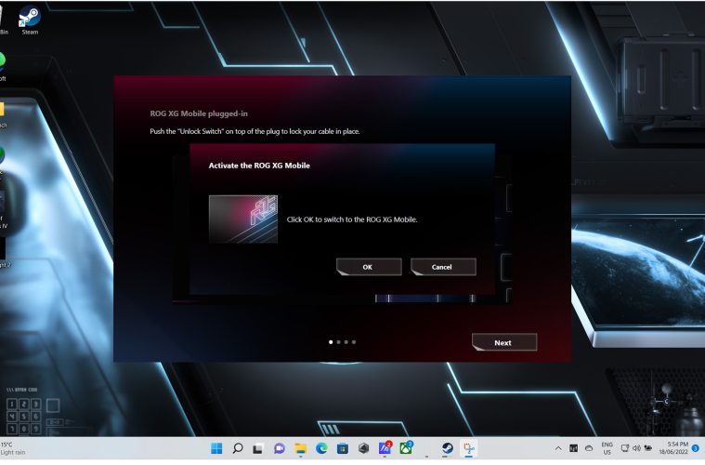Open the Windows Start menu
The image size is (705, 465).
point(216,448)
